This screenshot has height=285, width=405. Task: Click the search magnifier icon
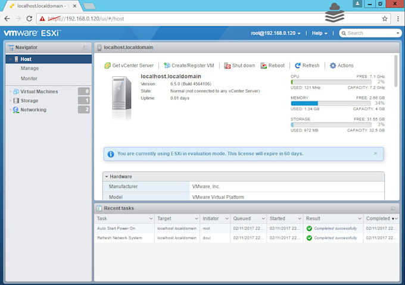click(x=344, y=33)
